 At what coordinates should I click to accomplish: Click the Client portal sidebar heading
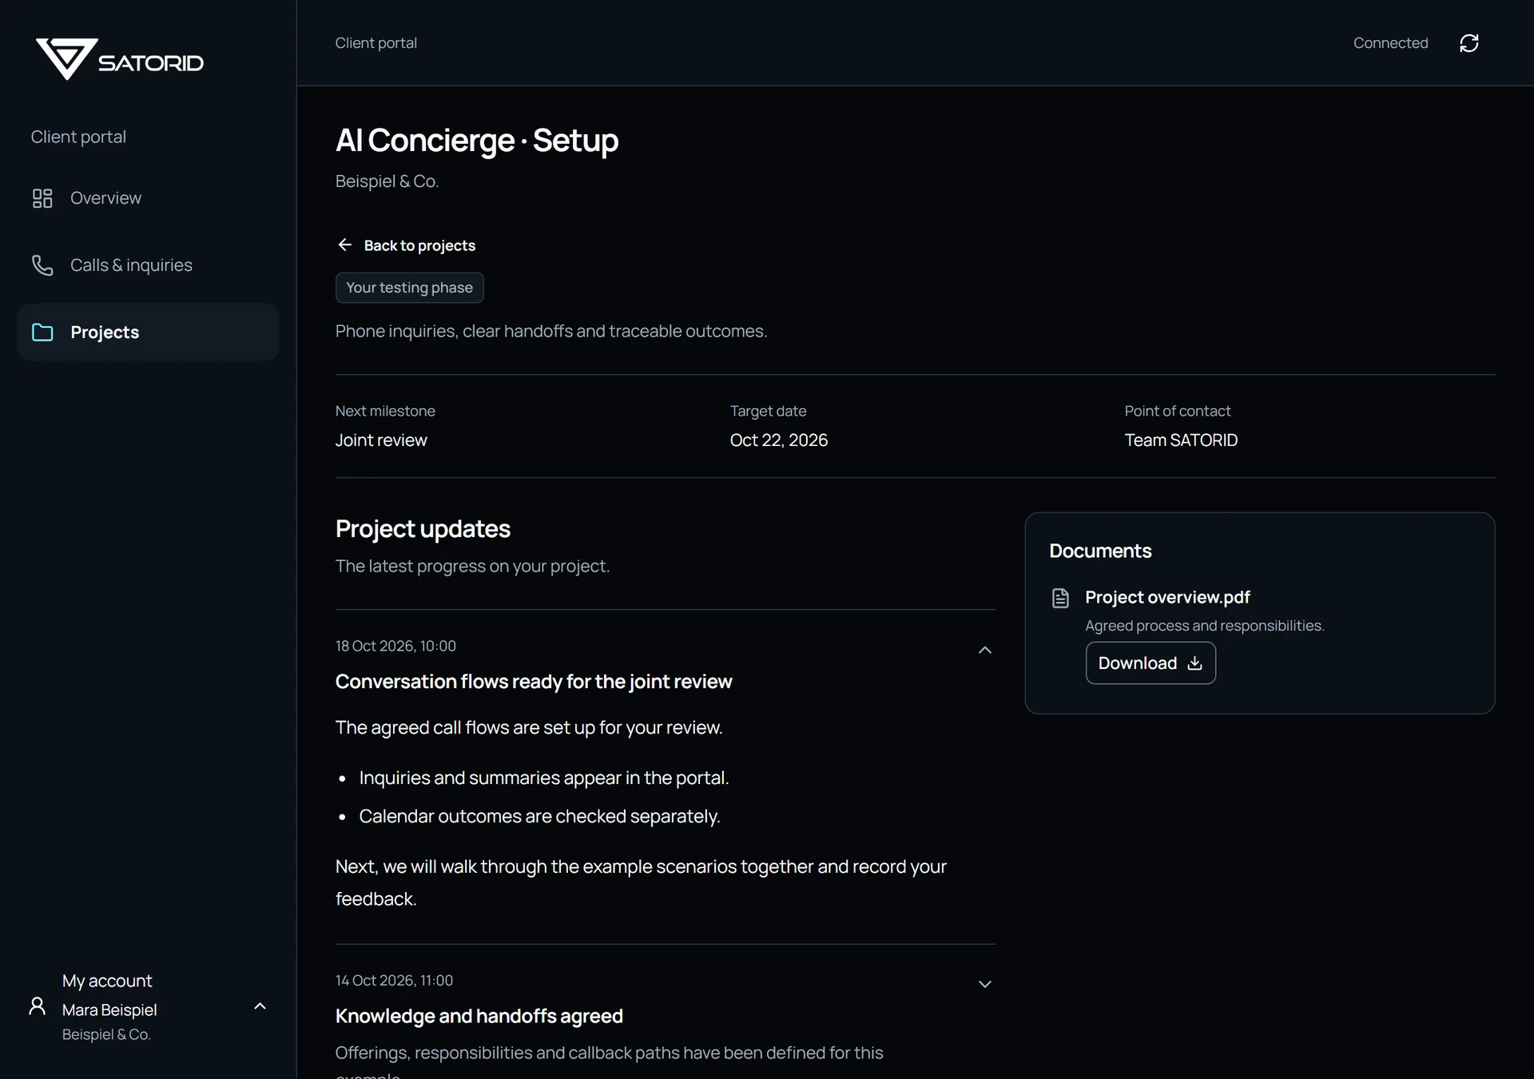click(x=78, y=137)
